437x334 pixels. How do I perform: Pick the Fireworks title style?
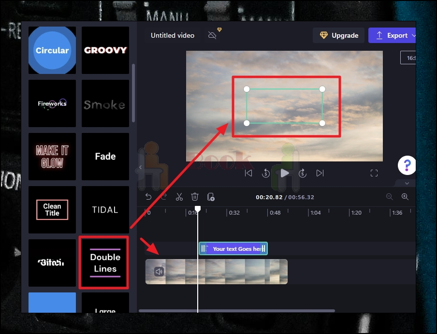(x=52, y=103)
